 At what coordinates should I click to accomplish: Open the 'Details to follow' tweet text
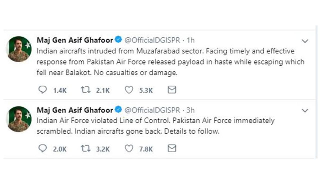155,126
